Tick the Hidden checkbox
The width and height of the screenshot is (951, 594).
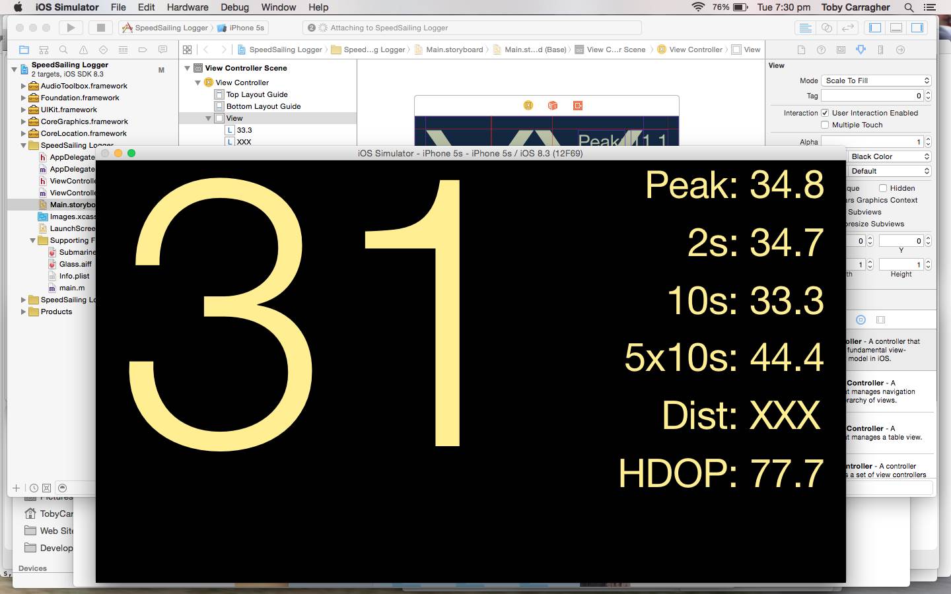(x=882, y=188)
